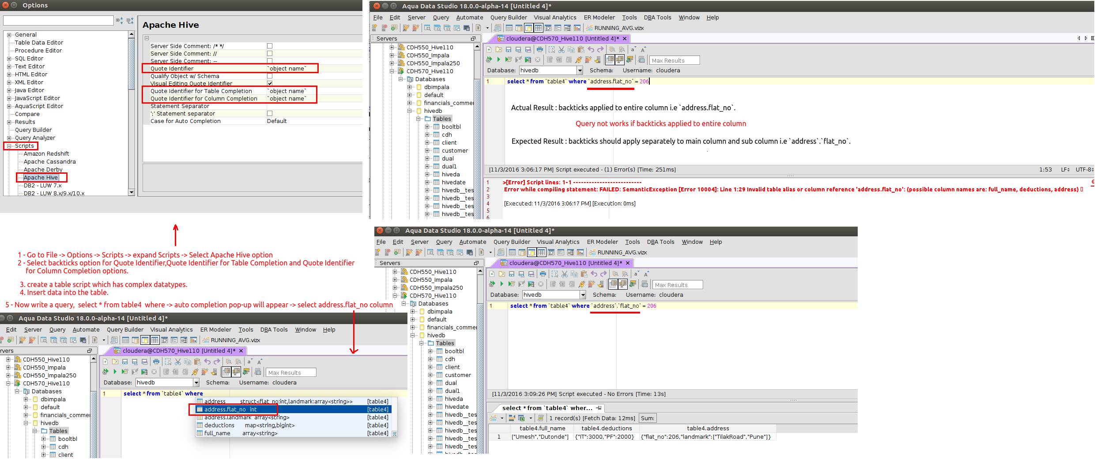
Task: Click Undo arrow in the error window editor
Action: 591,49
